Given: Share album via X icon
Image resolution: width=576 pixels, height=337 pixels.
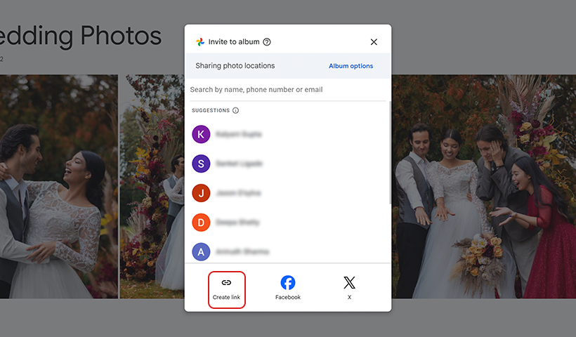Looking at the screenshot, I should [x=349, y=283].
